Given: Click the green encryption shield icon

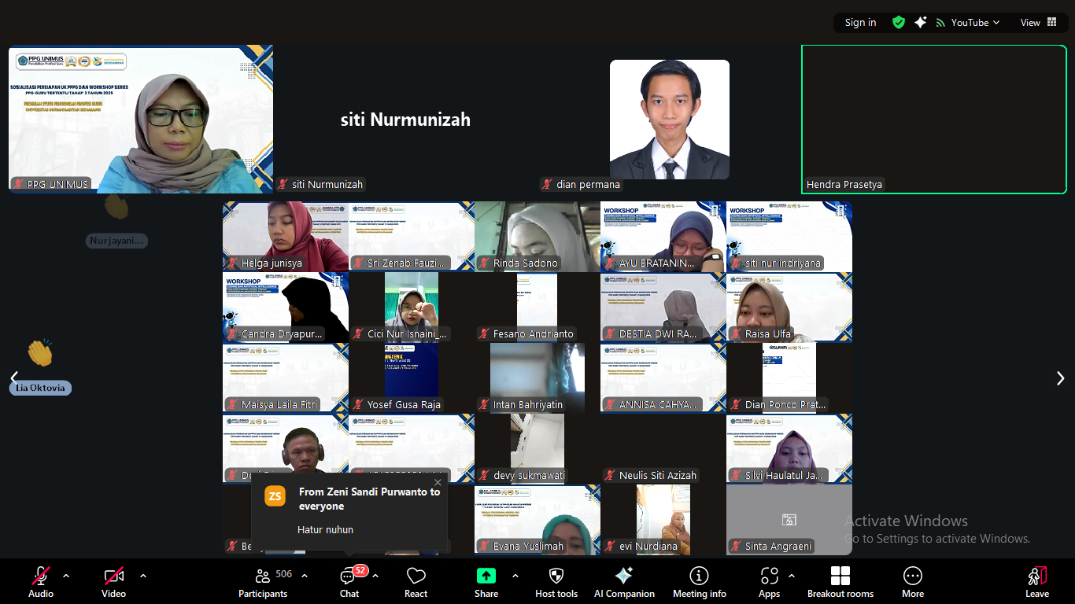Looking at the screenshot, I should [898, 23].
